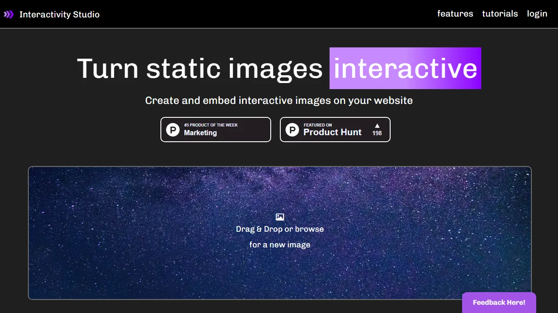Image resolution: width=558 pixels, height=313 pixels.
Task: Open the tutorials page from the navigation
Action: point(500,14)
